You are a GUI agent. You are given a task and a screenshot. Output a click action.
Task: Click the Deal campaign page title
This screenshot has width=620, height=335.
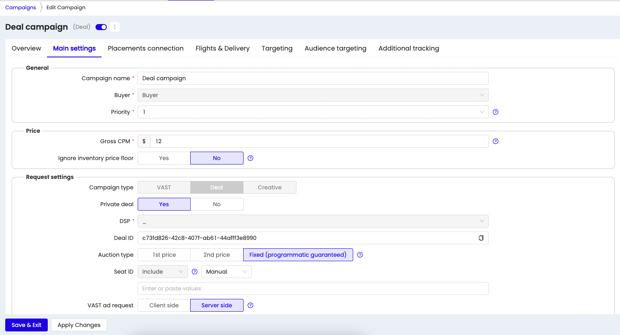[x=37, y=27]
